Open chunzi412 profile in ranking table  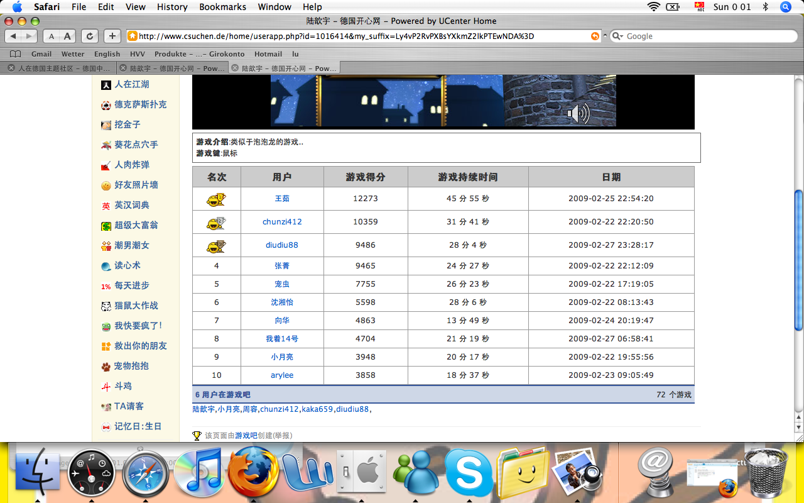tap(282, 222)
